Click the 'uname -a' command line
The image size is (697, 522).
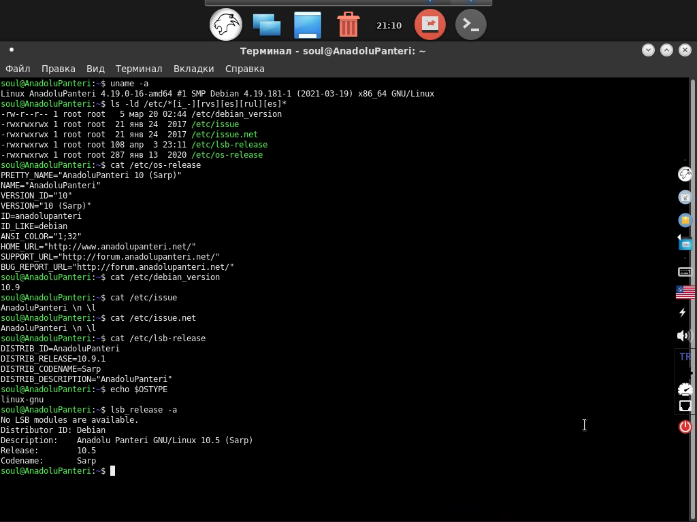(x=75, y=84)
